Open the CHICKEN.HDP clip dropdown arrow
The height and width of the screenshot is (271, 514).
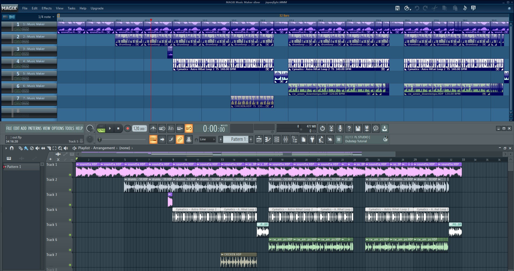click(x=267, y=106)
